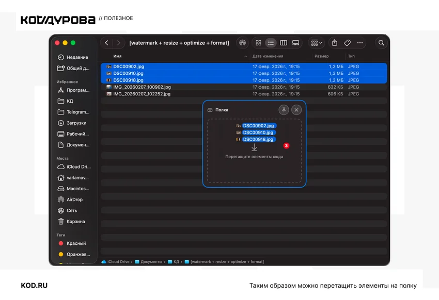439x300 pixels.
Task: Open the grouping options dropdown
Action: pos(317,43)
